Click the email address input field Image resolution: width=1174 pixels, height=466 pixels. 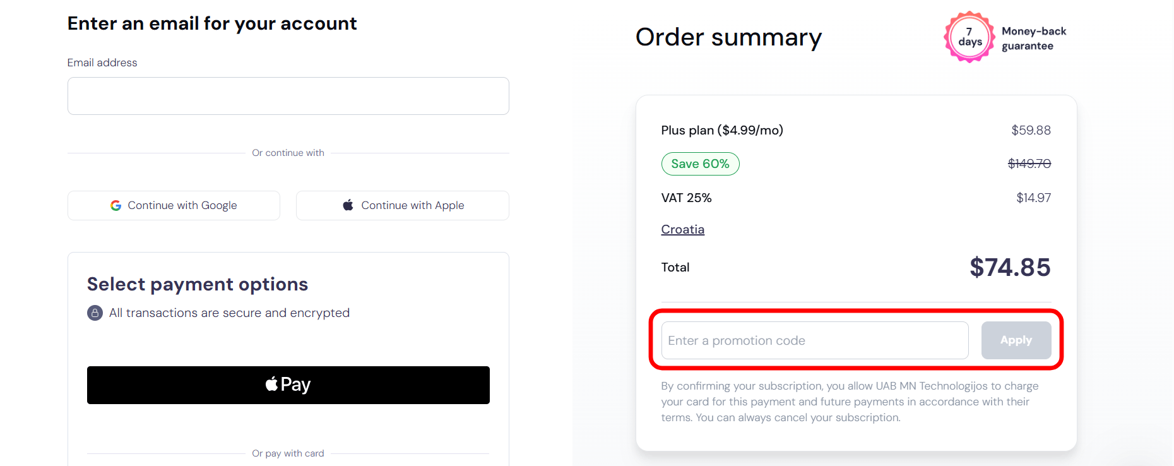click(x=288, y=96)
